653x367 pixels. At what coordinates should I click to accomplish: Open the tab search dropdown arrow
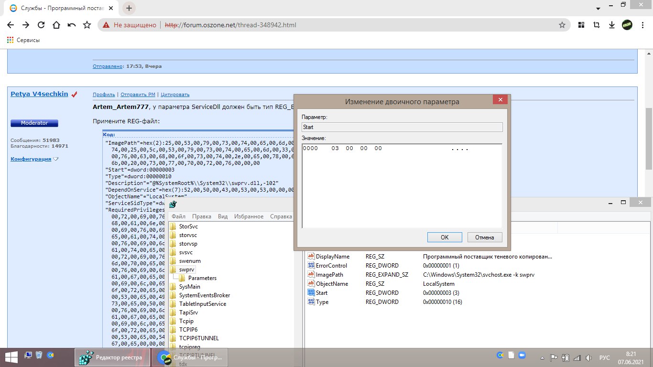pos(598,9)
